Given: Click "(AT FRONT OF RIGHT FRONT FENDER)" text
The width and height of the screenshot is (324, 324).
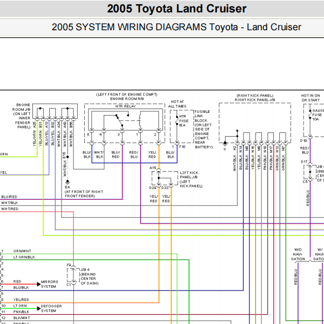Looking at the screenshot, I should (x=84, y=194).
